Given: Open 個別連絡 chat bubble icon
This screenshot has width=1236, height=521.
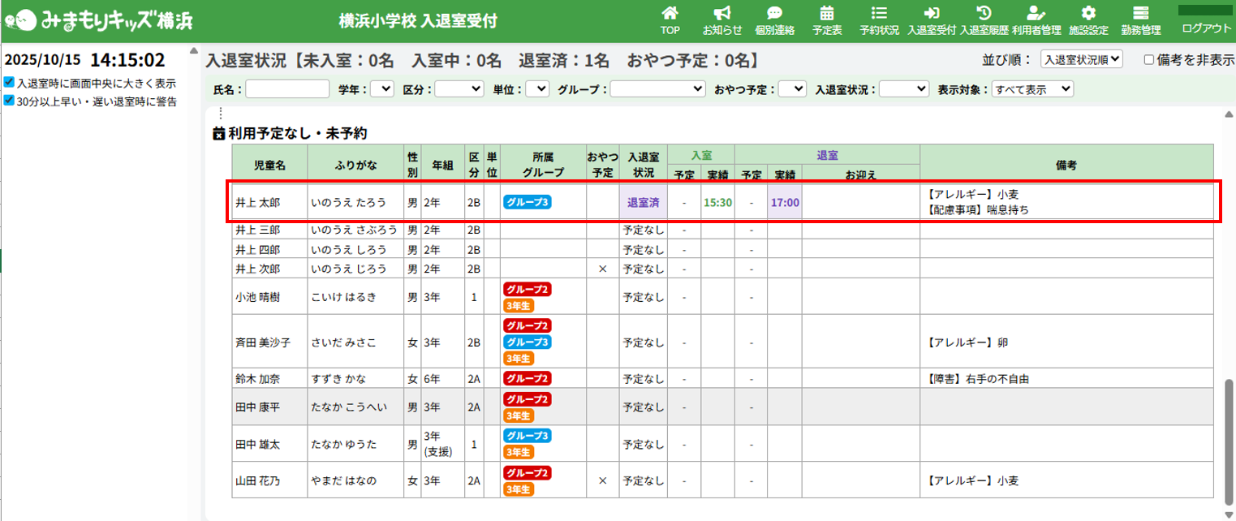Looking at the screenshot, I should pyautogui.click(x=774, y=14).
